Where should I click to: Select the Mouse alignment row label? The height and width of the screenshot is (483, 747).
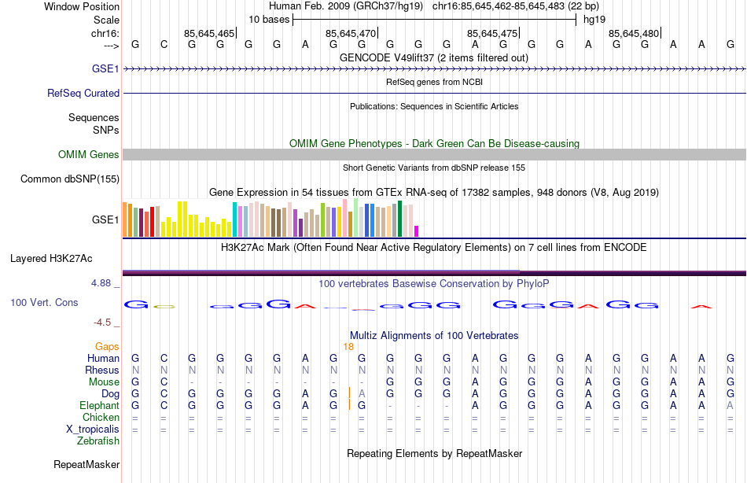pos(104,382)
